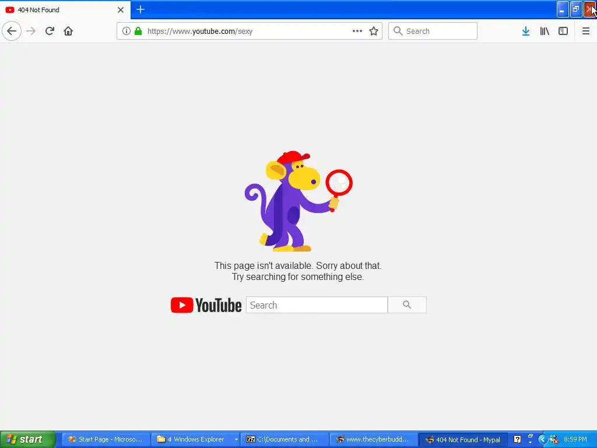Viewport: 597px width, 448px height.
Task: Reload the current page
Action: click(50, 31)
